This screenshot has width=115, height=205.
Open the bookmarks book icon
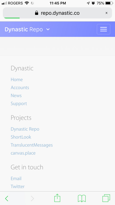(82, 198)
